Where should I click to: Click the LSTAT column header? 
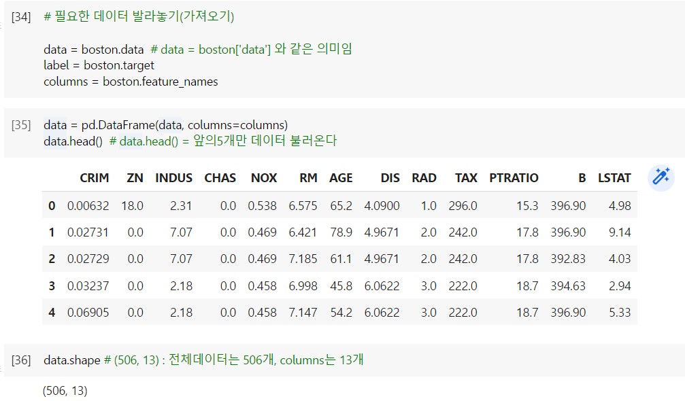[x=614, y=178]
